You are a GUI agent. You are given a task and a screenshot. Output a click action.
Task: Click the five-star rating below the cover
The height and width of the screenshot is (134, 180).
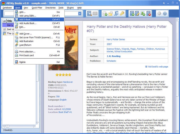tap(63, 75)
